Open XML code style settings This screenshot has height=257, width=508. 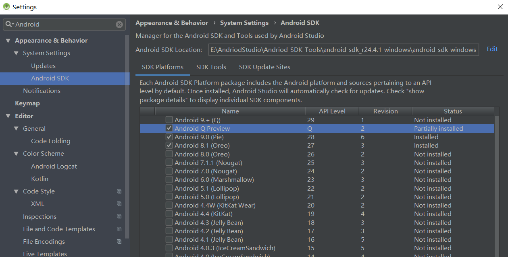[x=37, y=204]
